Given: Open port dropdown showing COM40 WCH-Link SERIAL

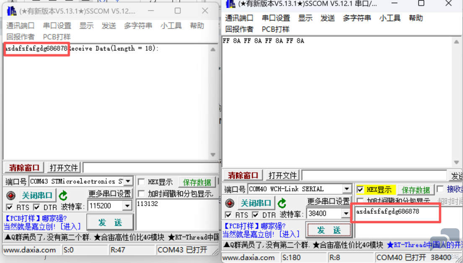Looking at the screenshot, I should tap(347, 189).
